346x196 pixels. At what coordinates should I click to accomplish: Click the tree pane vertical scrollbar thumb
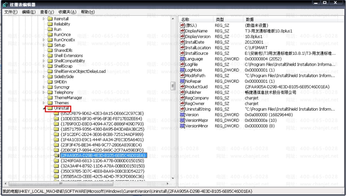point(173,86)
